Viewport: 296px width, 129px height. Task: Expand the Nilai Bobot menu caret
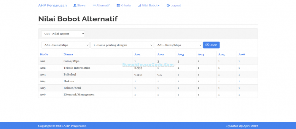159,6
